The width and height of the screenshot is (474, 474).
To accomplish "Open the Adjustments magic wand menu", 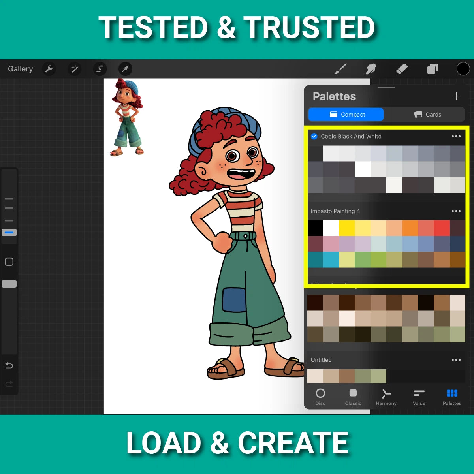I will (x=74, y=69).
